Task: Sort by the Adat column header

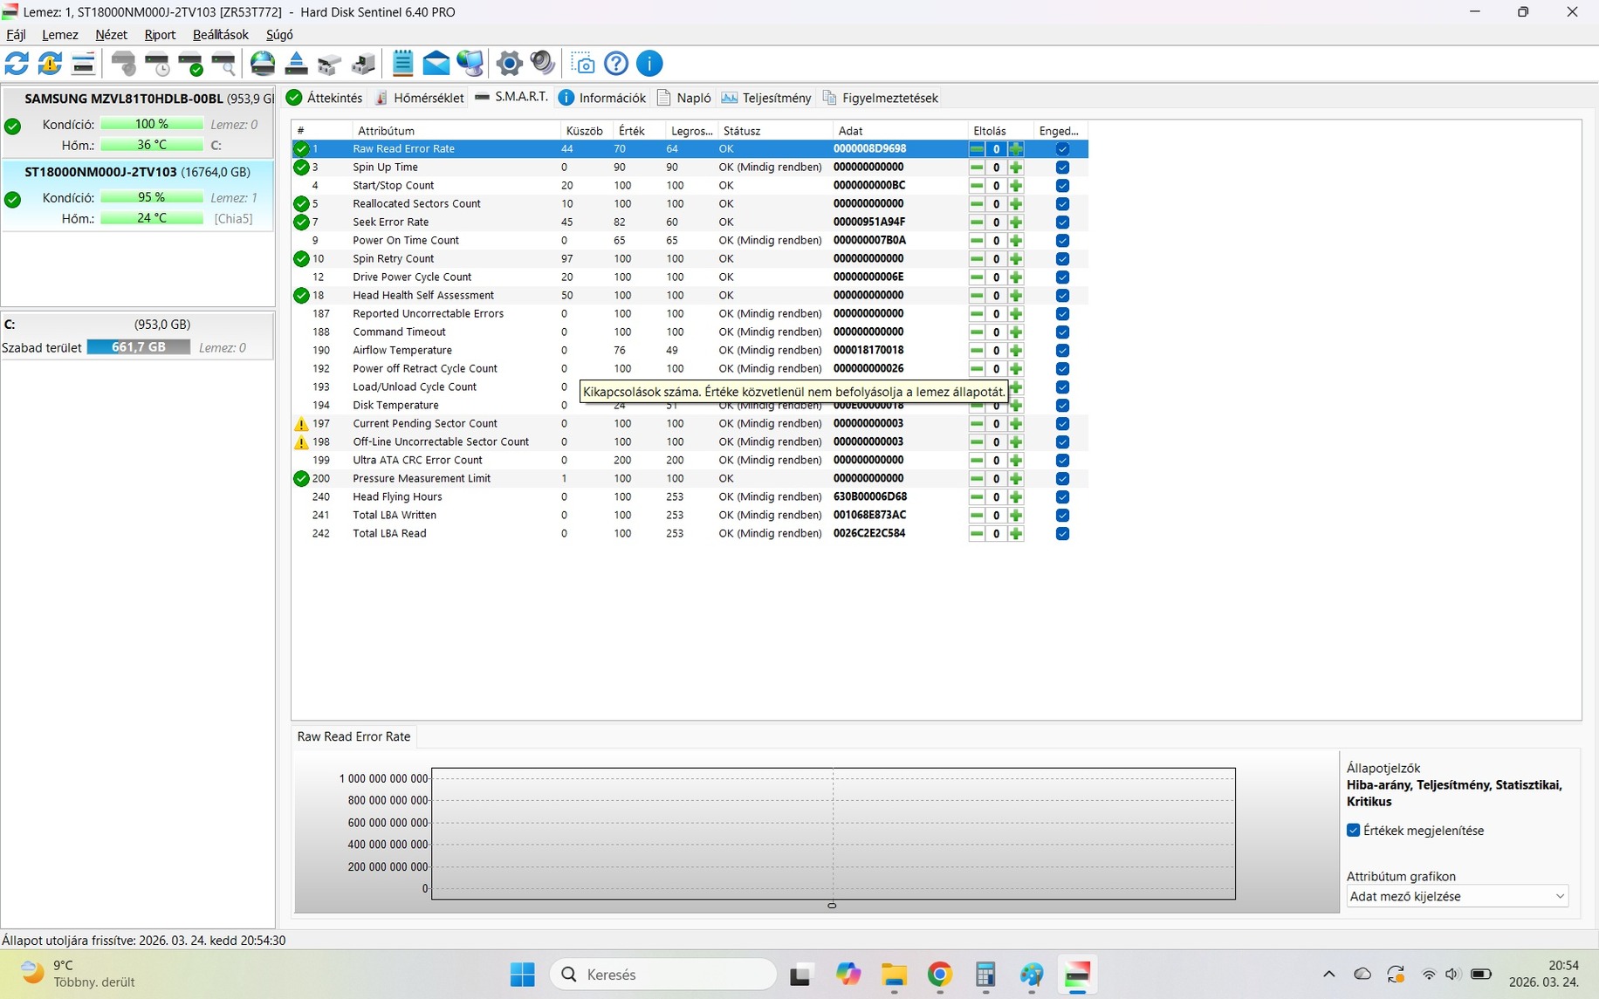Action: tap(899, 131)
